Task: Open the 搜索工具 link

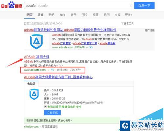Action: 129,23
